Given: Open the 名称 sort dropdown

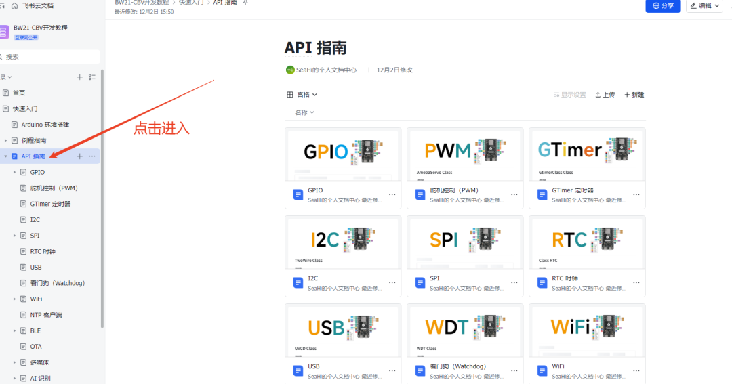Looking at the screenshot, I should tap(304, 112).
